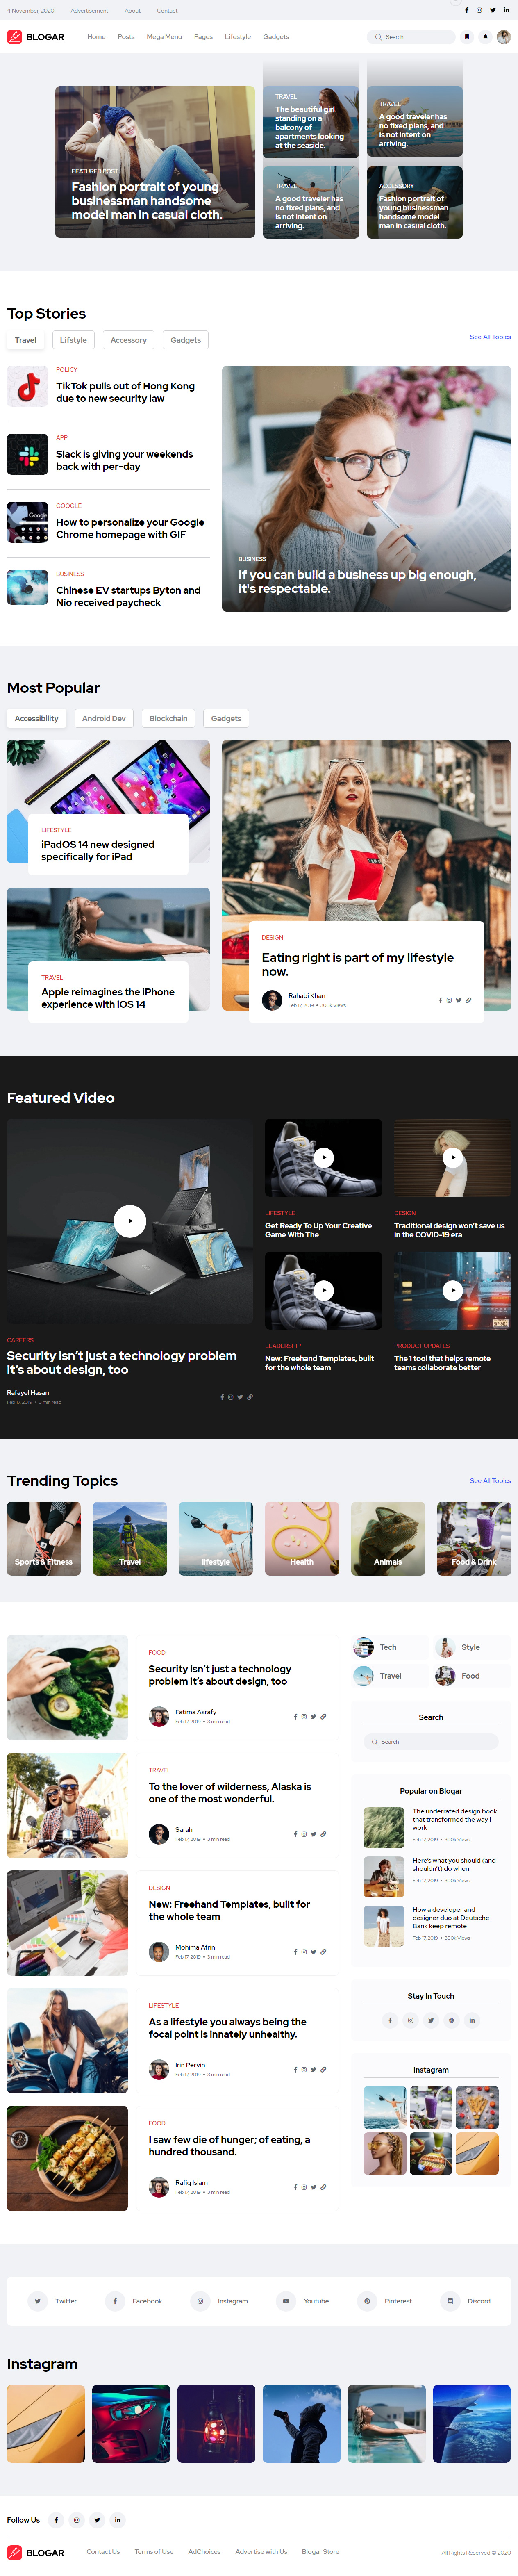Share 'Eating right' post via link icon
This screenshot has width=518, height=2576.
point(469,1000)
